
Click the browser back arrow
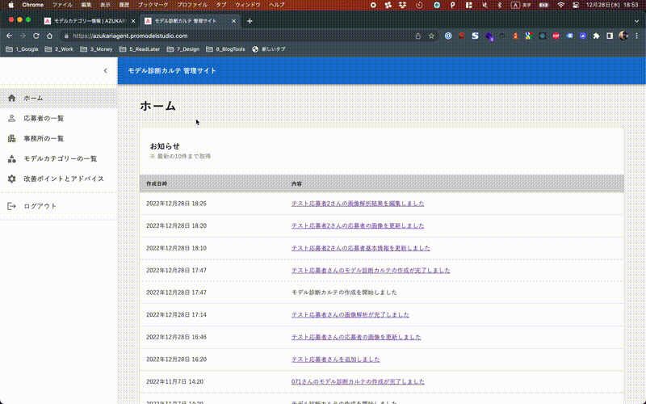tap(10, 36)
